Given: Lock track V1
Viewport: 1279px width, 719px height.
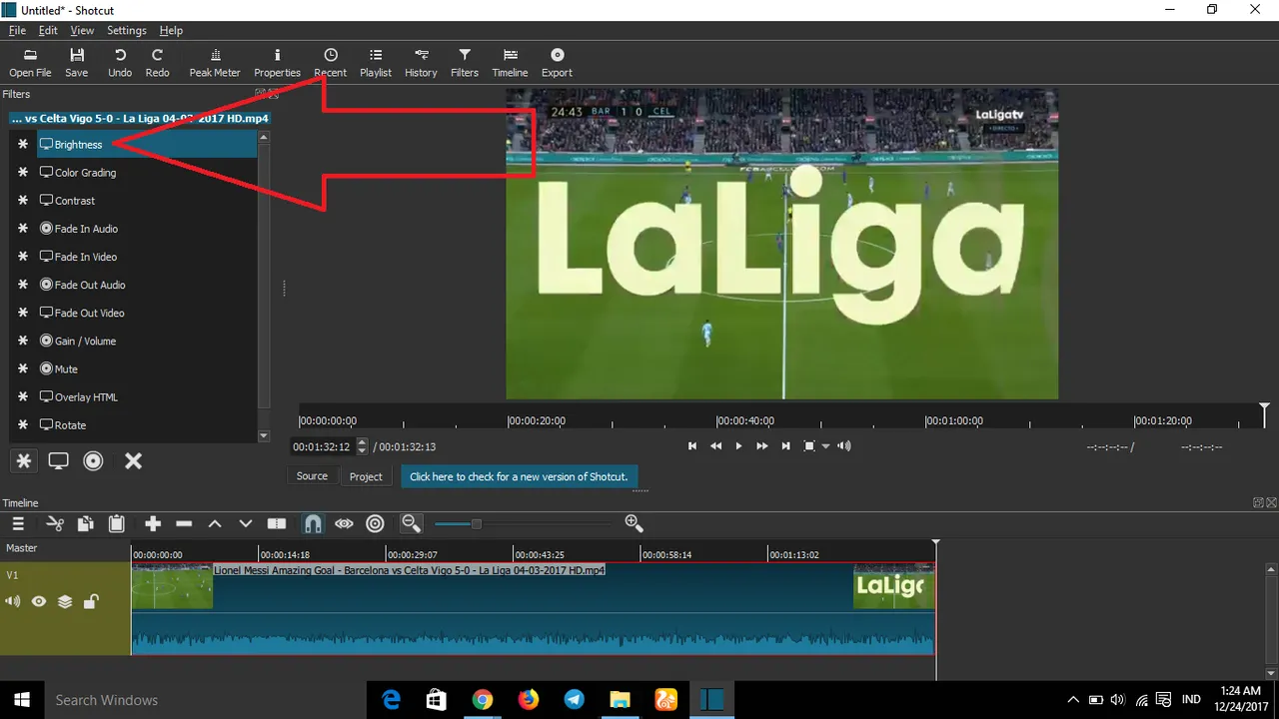Looking at the screenshot, I should click(91, 602).
